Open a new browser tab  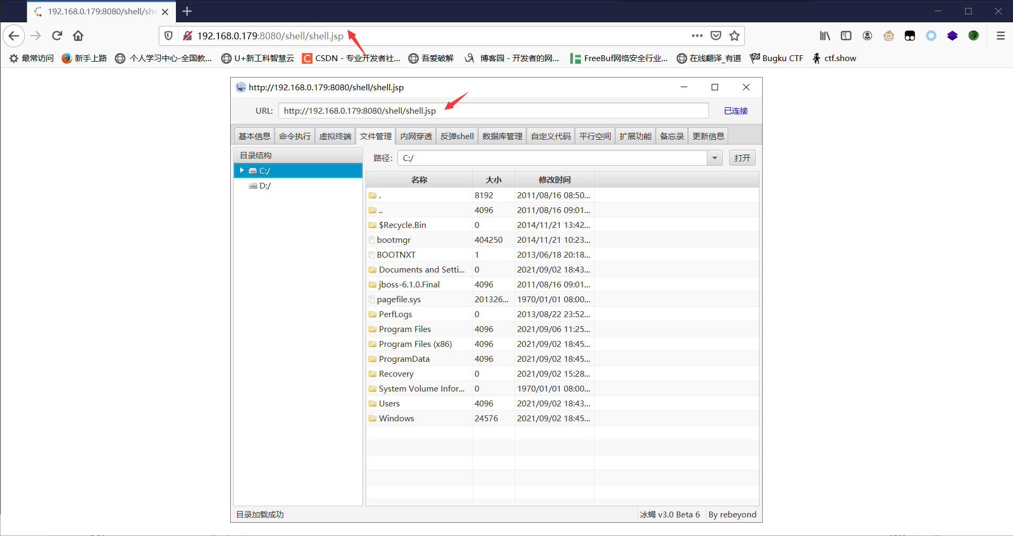tap(187, 11)
